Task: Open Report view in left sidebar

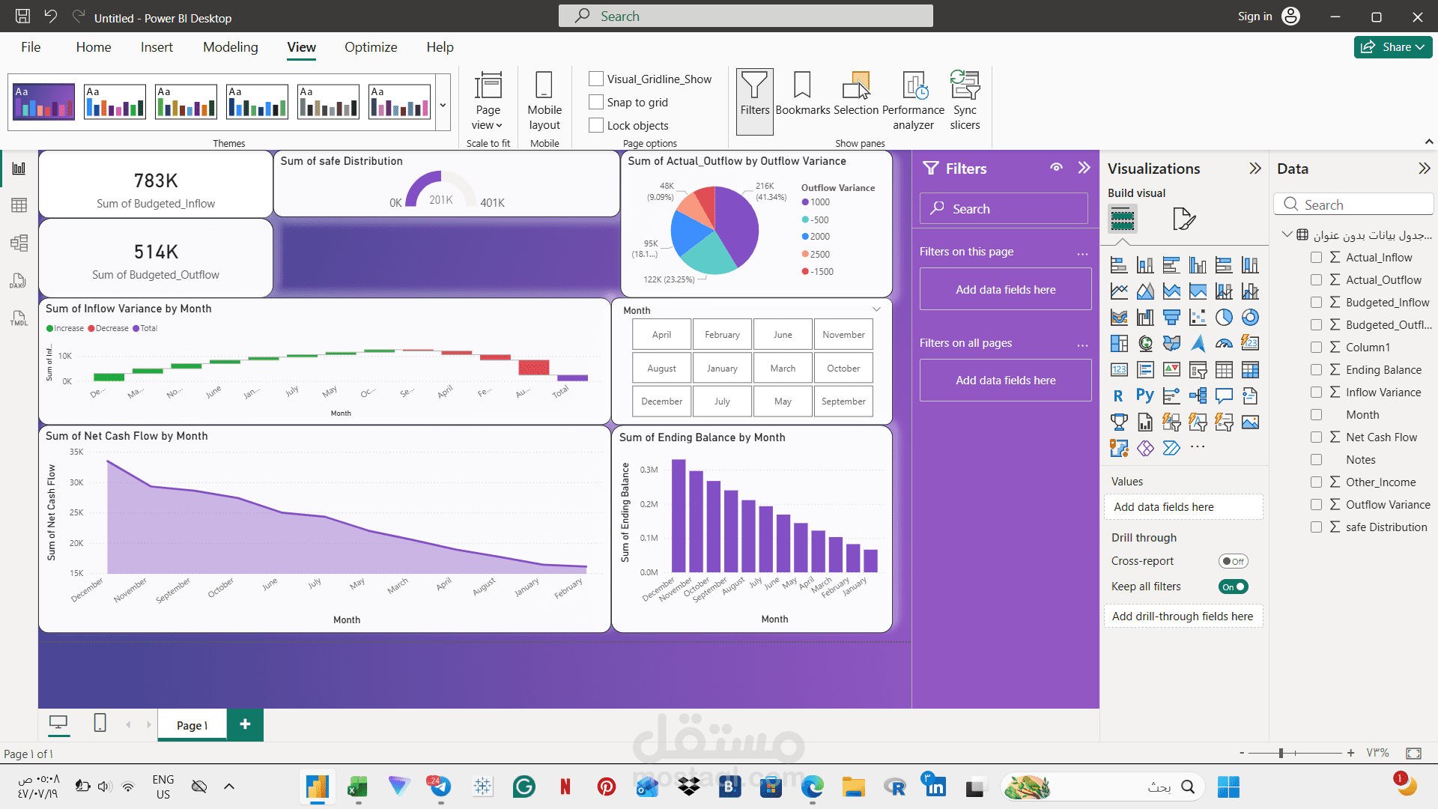Action: pyautogui.click(x=19, y=169)
